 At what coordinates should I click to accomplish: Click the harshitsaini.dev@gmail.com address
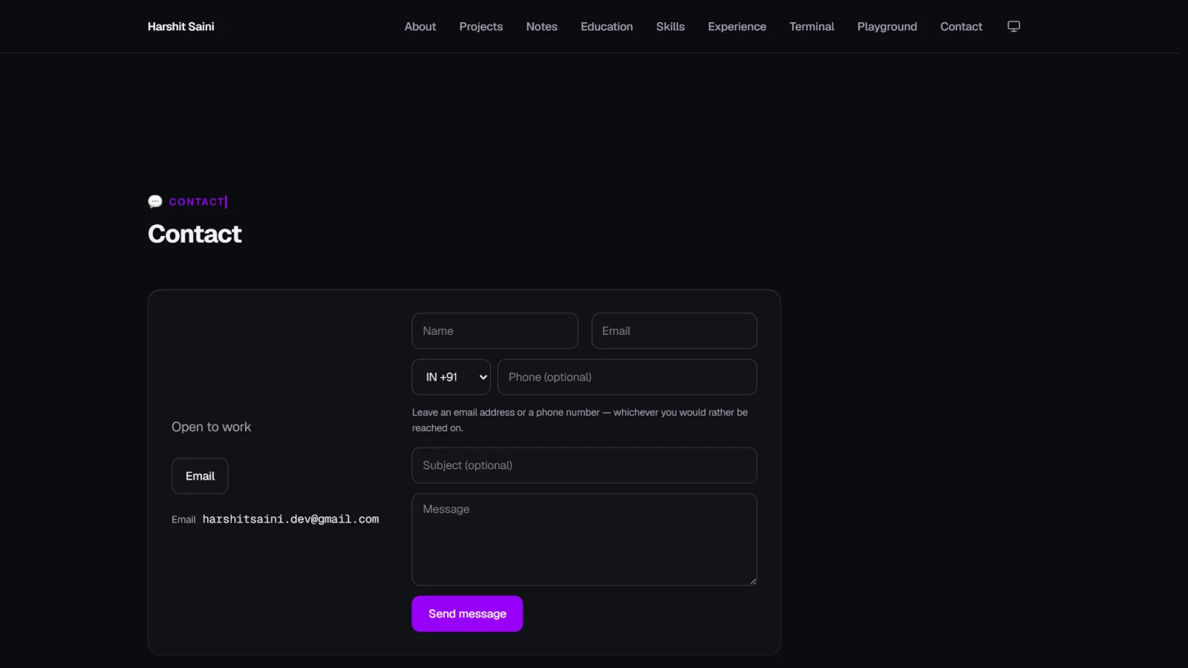click(x=290, y=520)
